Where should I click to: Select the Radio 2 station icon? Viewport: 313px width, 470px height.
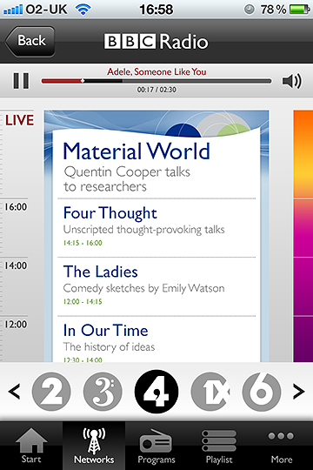51,392
